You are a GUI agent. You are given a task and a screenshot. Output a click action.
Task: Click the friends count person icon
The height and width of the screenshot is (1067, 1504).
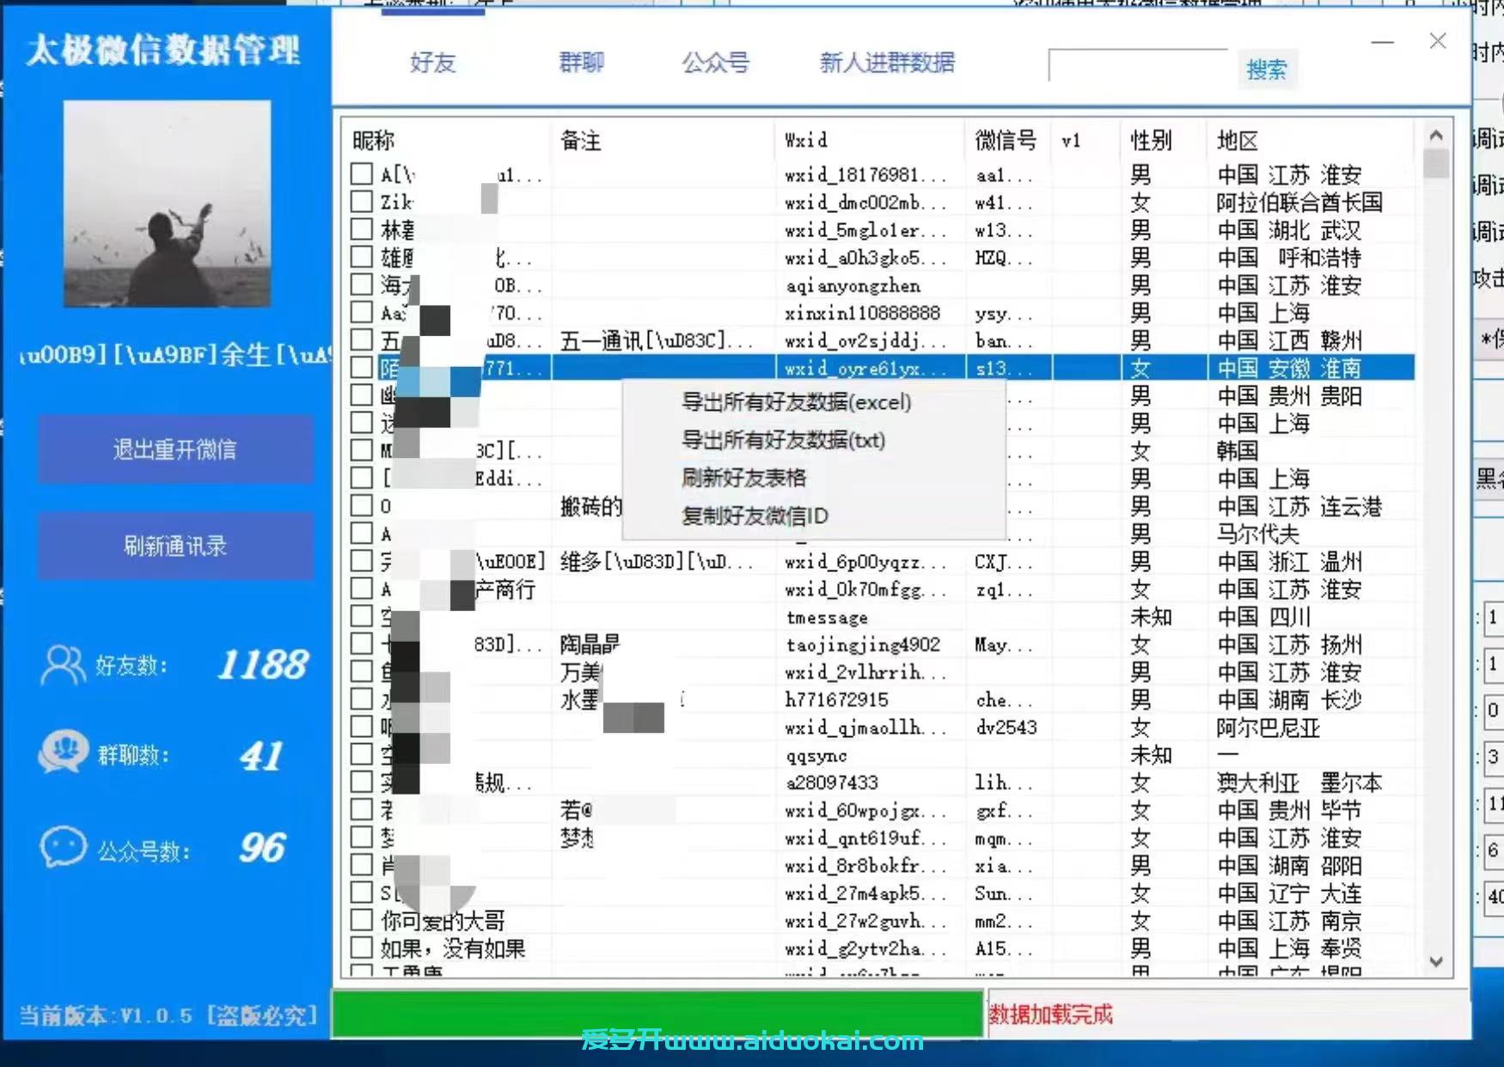pyautogui.click(x=63, y=664)
